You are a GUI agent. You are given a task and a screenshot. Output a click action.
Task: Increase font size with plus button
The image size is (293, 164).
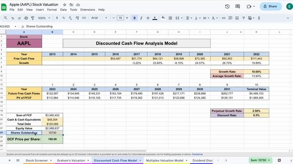[127, 18]
